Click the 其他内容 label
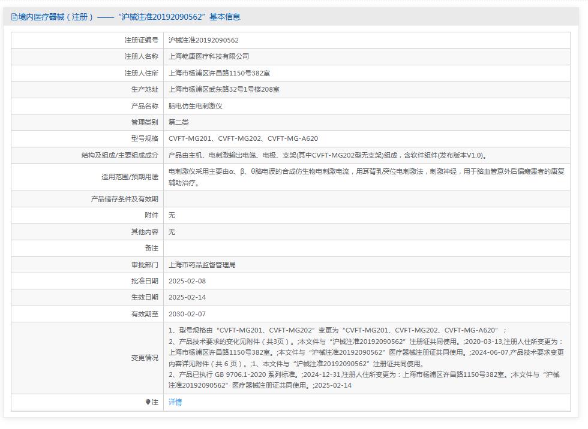This screenshot has width=588, height=429. 145,232
